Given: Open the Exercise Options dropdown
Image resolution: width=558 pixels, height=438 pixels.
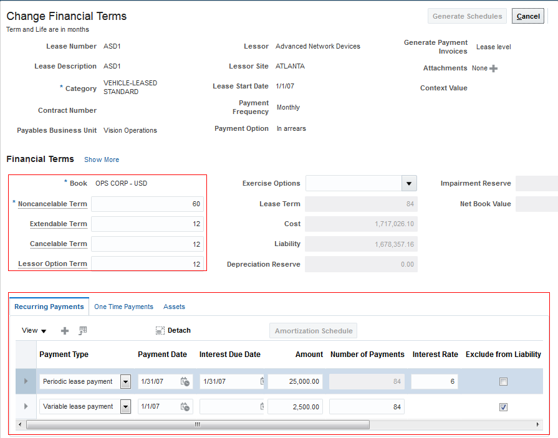Looking at the screenshot, I should click(x=408, y=184).
